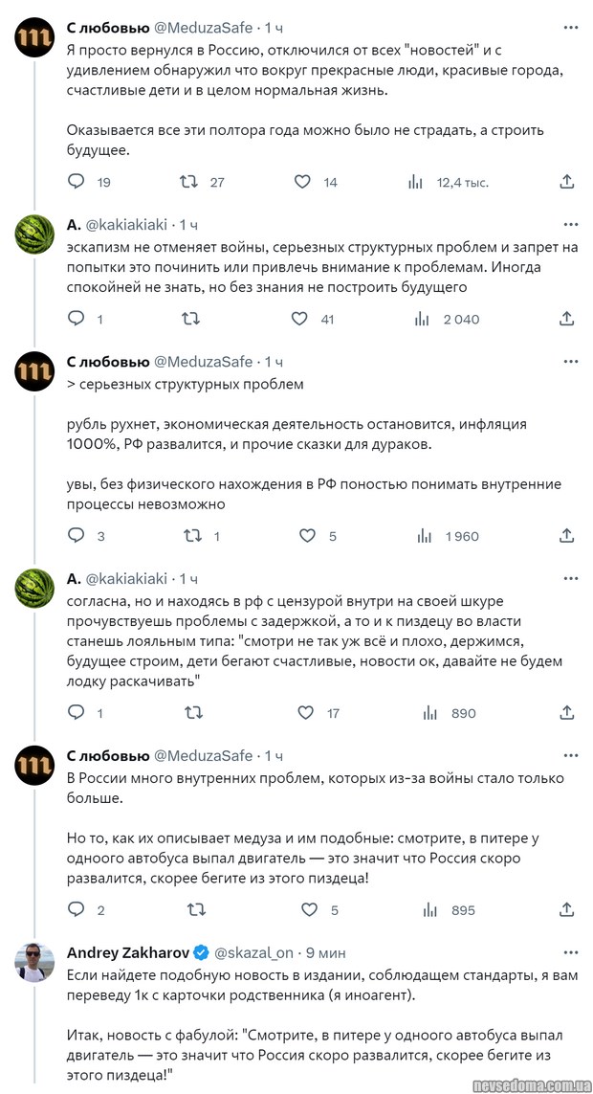Retweet the post with 1 960 views
Image resolution: width=593 pixels, height=1094 pixels.
click(x=192, y=536)
